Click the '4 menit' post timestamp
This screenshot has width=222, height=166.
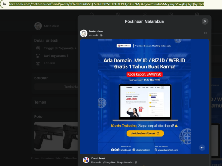(93, 35)
